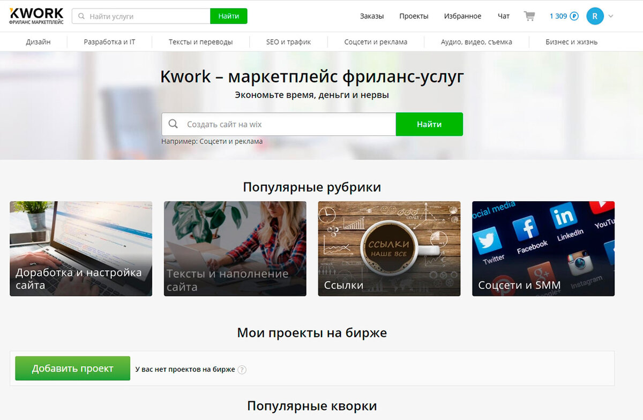Open the "Тексты и наполнение сайта" rubric card

coord(235,249)
